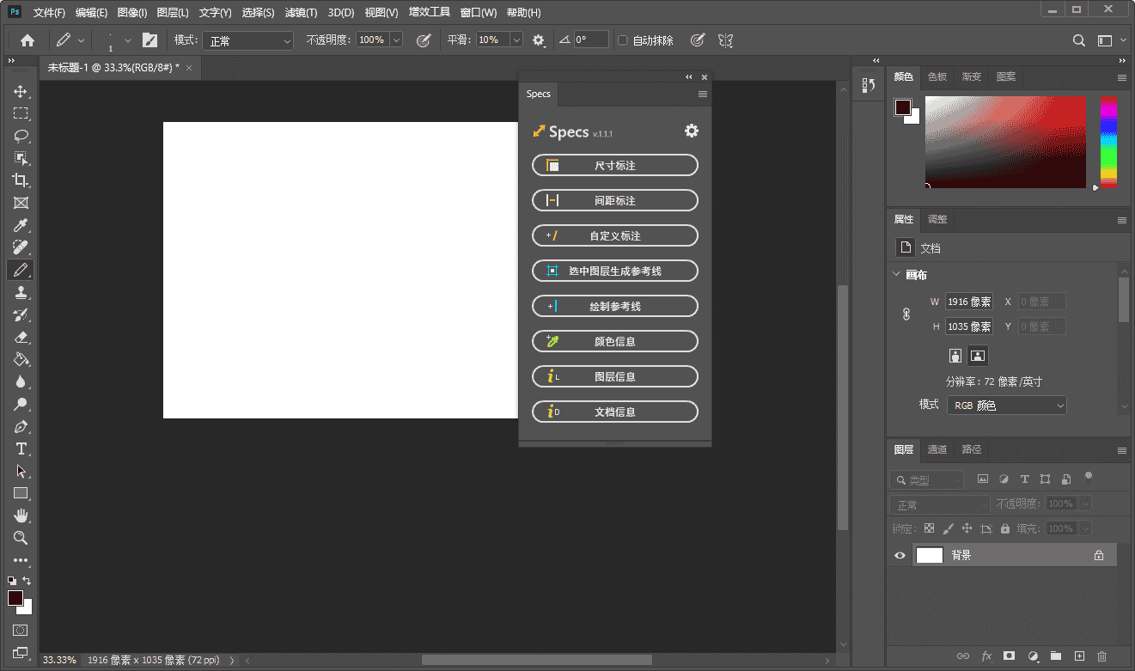The image size is (1135, 671).
Task: Create a new layer icon
Action: (1079, 656)
